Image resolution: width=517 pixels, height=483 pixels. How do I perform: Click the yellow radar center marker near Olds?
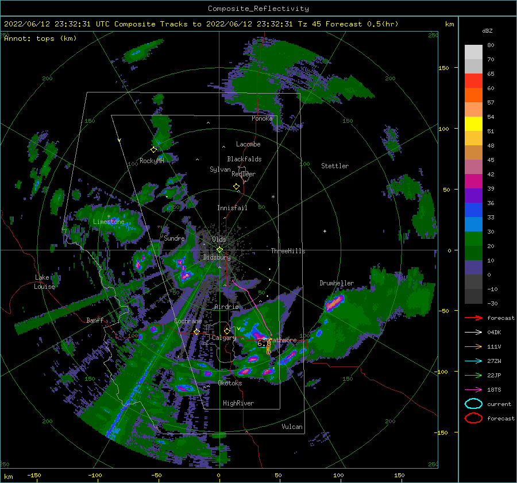(219, 250)
